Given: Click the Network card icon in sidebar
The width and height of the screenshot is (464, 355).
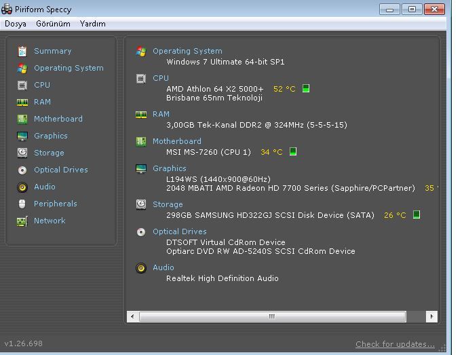Looking at the screenshot, I should click(x=22, y=221).
